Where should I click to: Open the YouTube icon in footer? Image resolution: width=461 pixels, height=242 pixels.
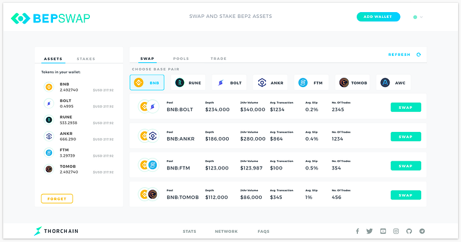click(383, 231)
